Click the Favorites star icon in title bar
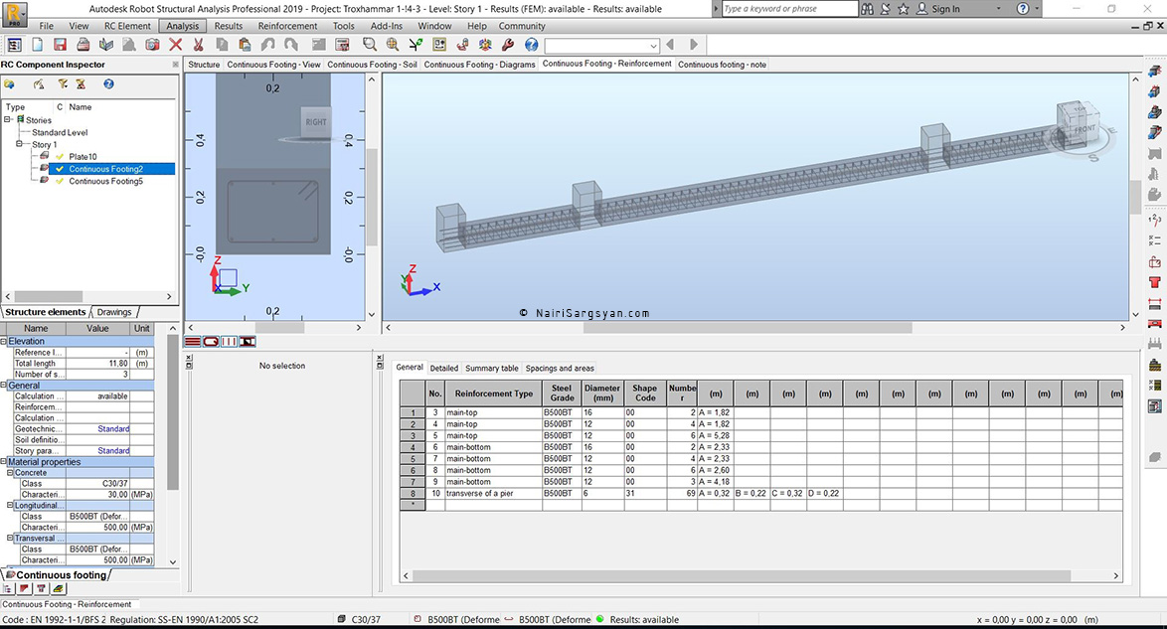This screenshot has width=1167, height=629. 903,9
